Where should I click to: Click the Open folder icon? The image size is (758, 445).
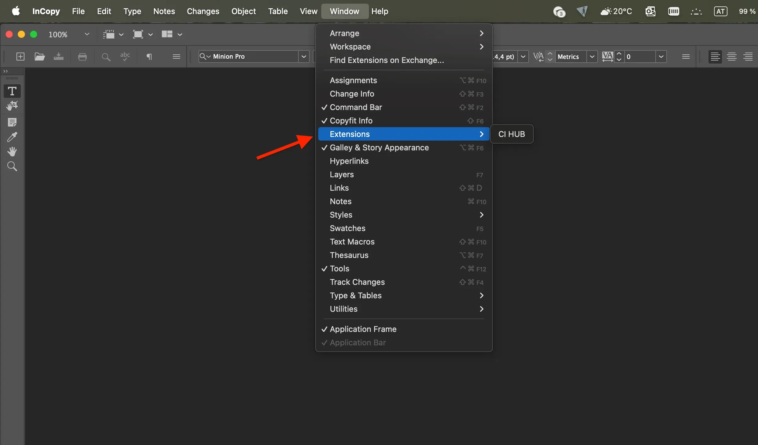40,57
